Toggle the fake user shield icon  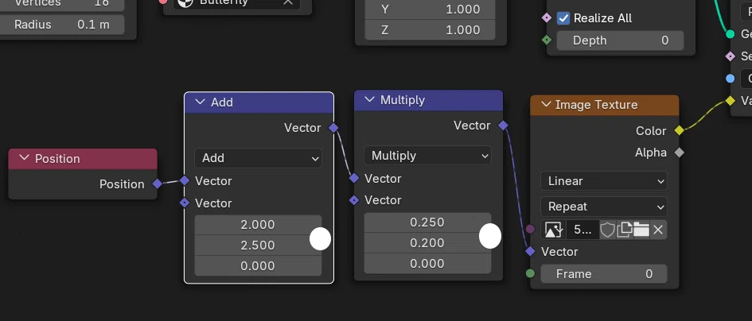tap(607, 230)
